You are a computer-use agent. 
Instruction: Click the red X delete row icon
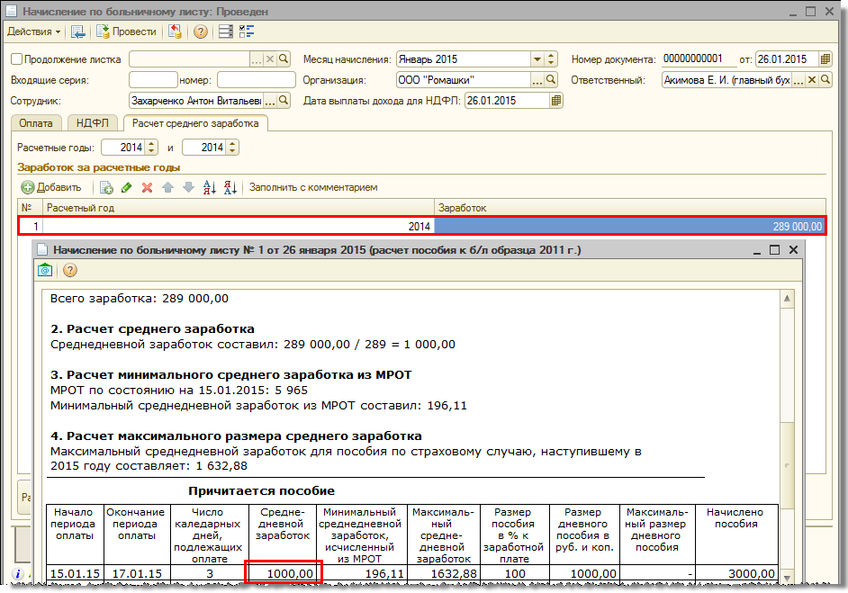point(147,187)
